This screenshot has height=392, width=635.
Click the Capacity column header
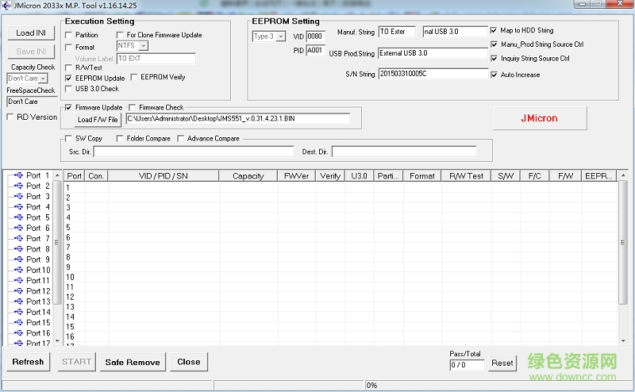click(x=248, y=176)
